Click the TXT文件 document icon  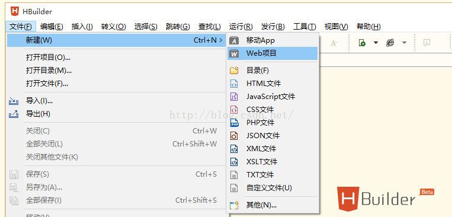[x=234, y=175]
